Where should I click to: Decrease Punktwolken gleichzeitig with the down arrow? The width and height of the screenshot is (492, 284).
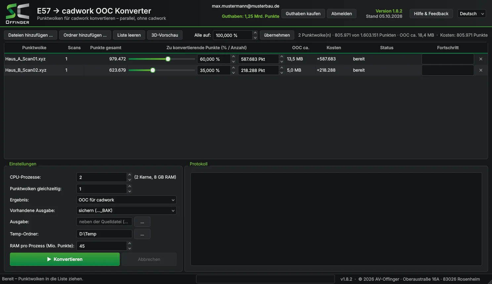point(130,191)
